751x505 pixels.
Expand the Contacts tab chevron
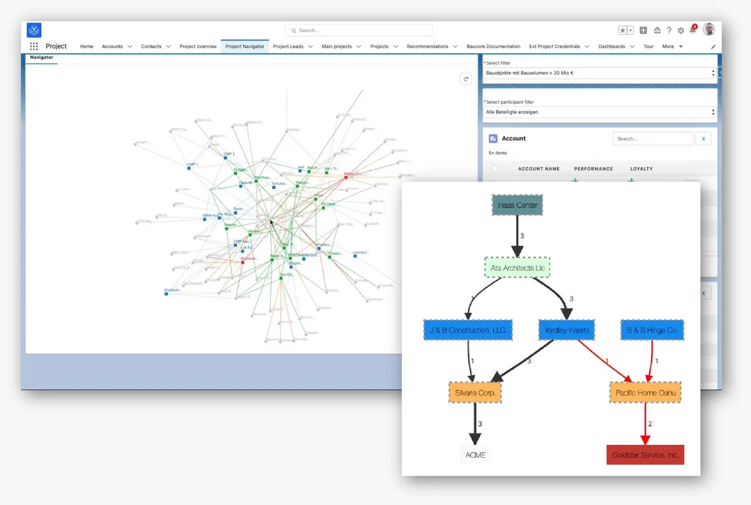(168, 46)
